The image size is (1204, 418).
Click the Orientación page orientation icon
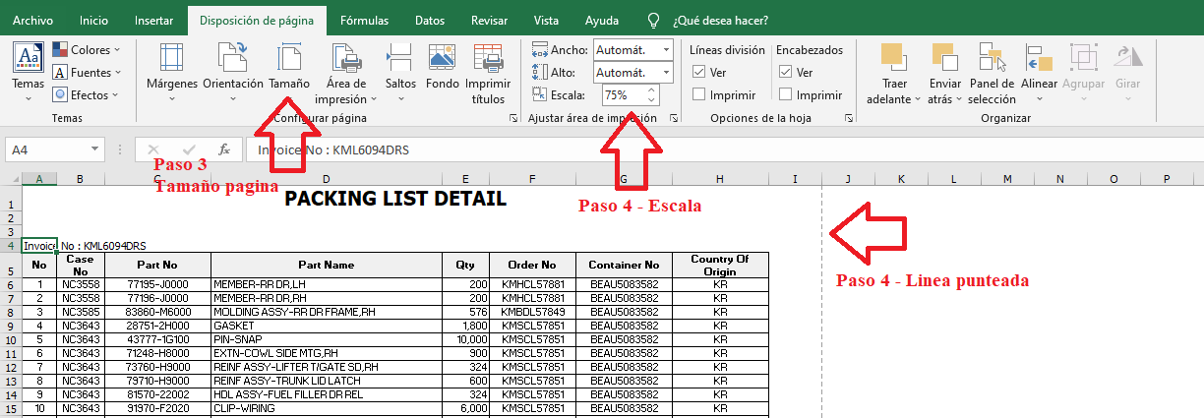coord(232,59)
